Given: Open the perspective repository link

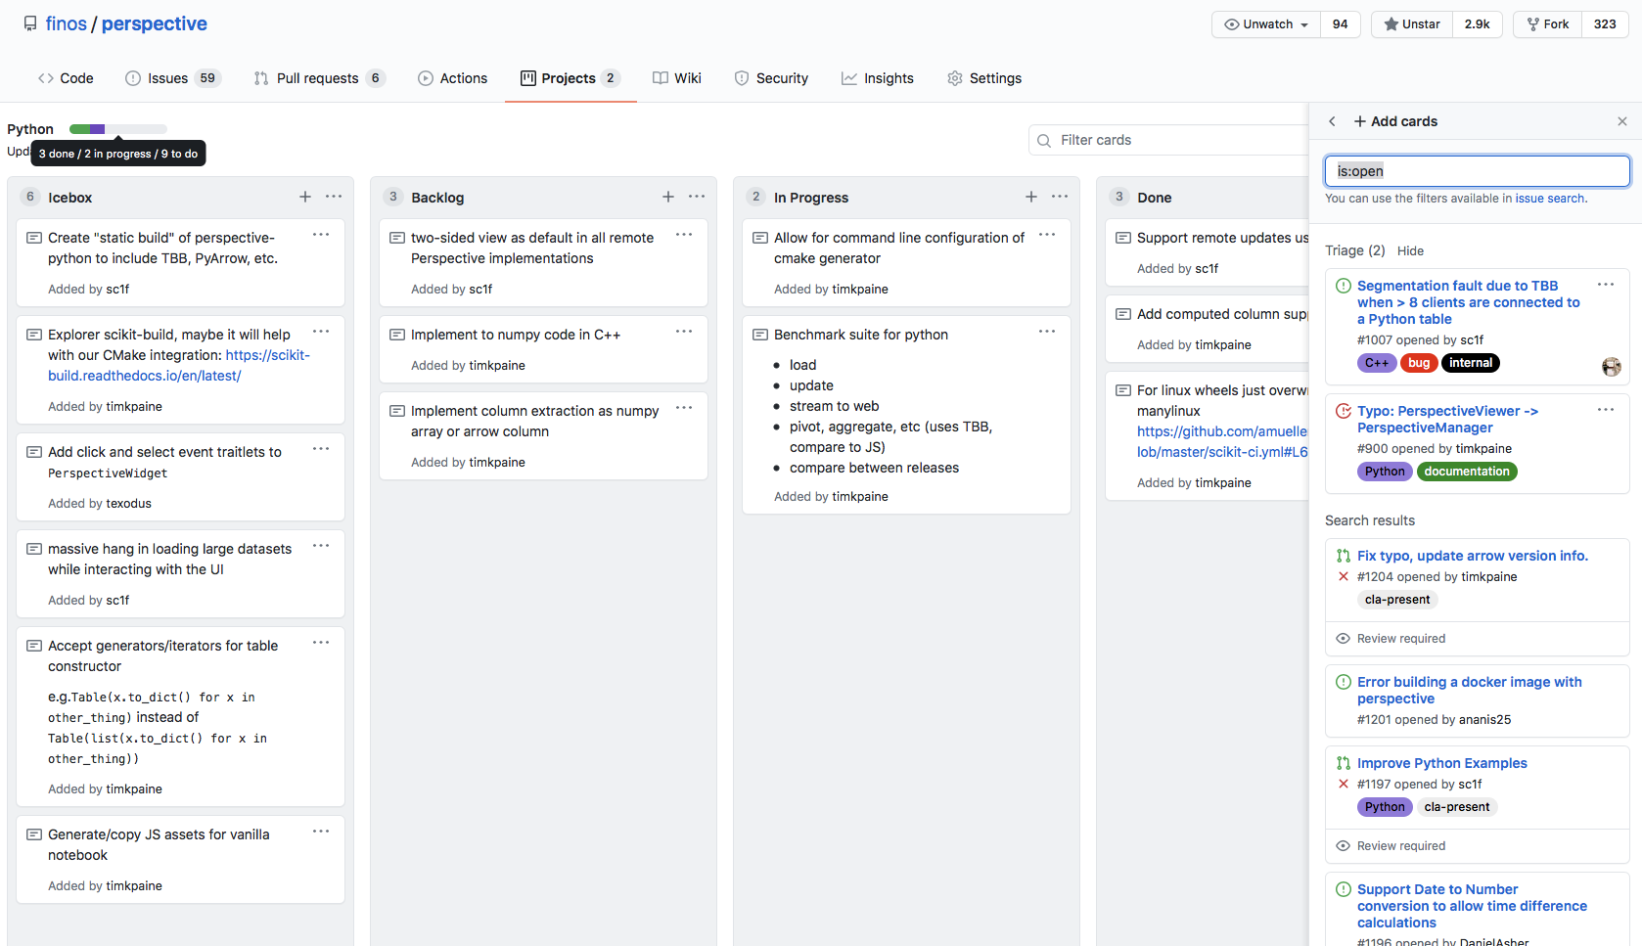Looking at the screenshot, I should [154, 23].
